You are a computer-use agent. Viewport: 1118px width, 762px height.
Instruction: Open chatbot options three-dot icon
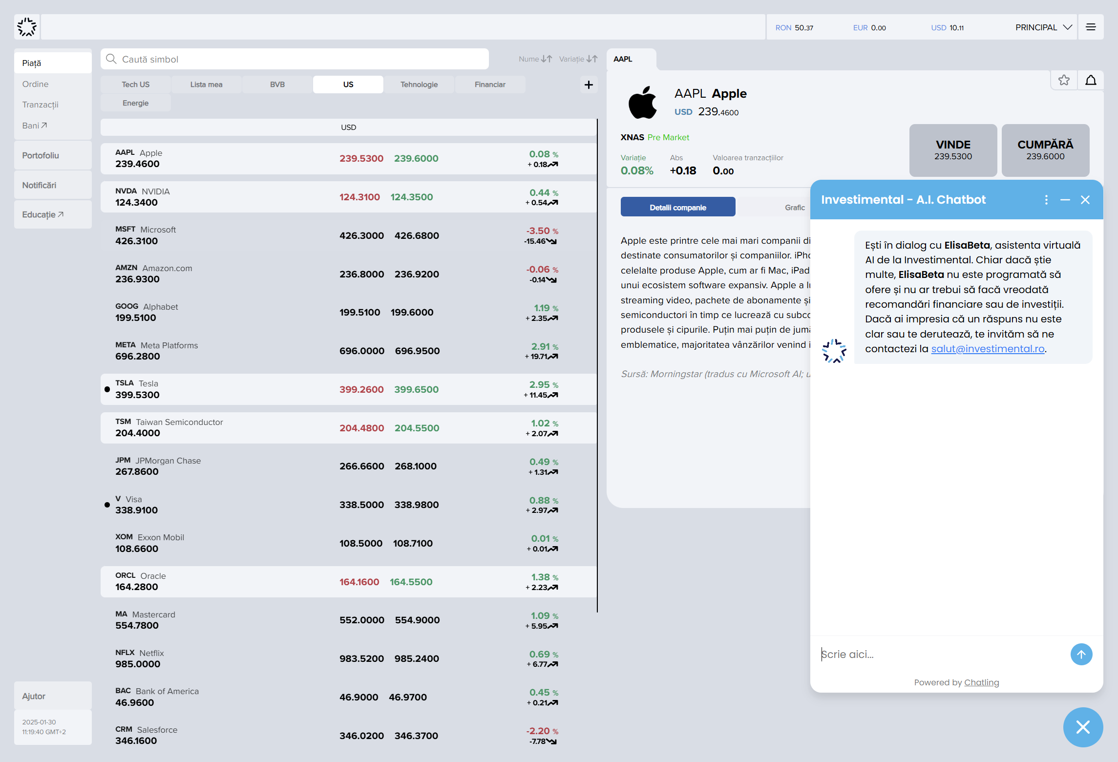(x=1046, y=199)
